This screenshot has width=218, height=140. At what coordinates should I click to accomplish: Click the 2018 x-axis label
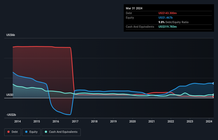click(94, 121)
